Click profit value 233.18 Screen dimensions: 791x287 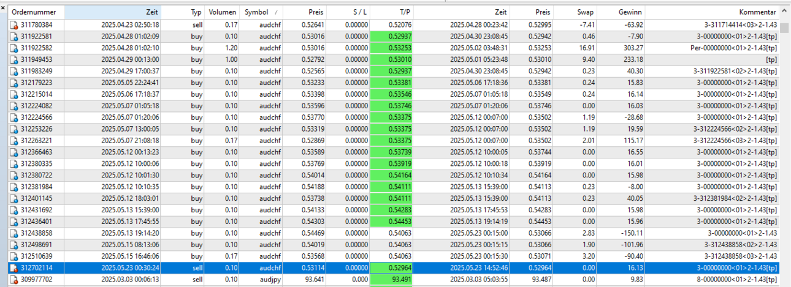point(633,59)
